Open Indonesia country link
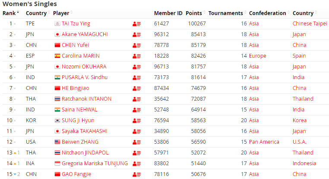This screenshot has height=179, width=329. coord(304,164)
